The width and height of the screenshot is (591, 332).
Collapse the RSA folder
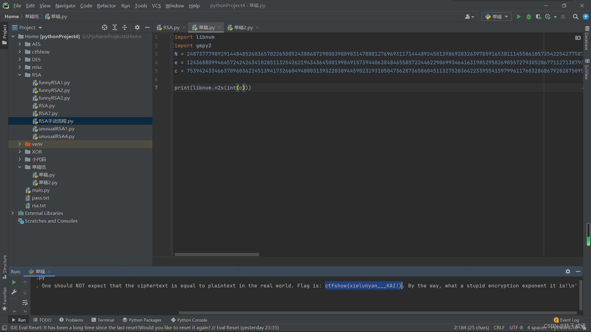20,75
